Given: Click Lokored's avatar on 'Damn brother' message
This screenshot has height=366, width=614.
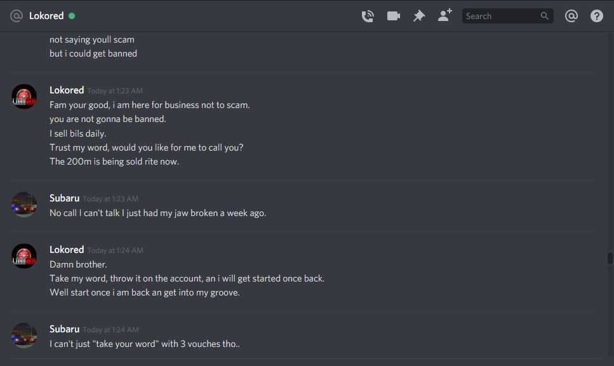Looking at the screenshot, I should coord(25,256).
